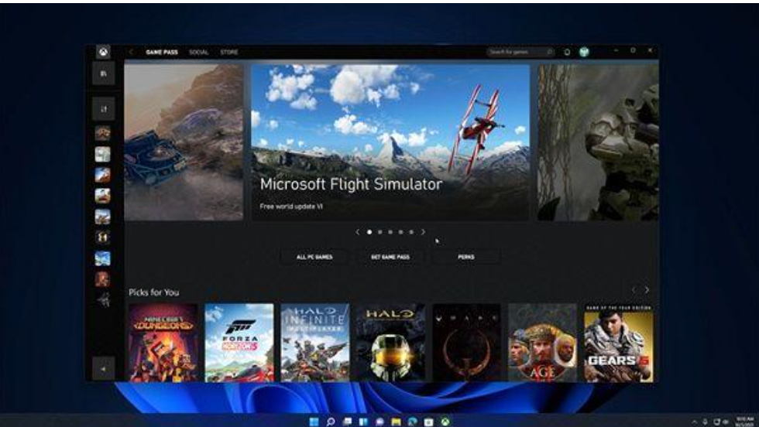
Task: Open Microsoft Edge on taskbar
Action: click(412, 422)
